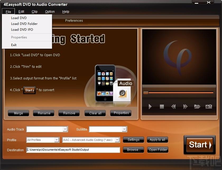Open the snapshot folder icon
The height and width of the screenshot is (170, 222).
(x=197, y=106)
